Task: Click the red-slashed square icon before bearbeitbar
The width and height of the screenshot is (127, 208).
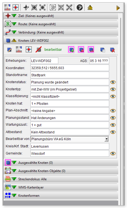Action: (x=39, y=49)
